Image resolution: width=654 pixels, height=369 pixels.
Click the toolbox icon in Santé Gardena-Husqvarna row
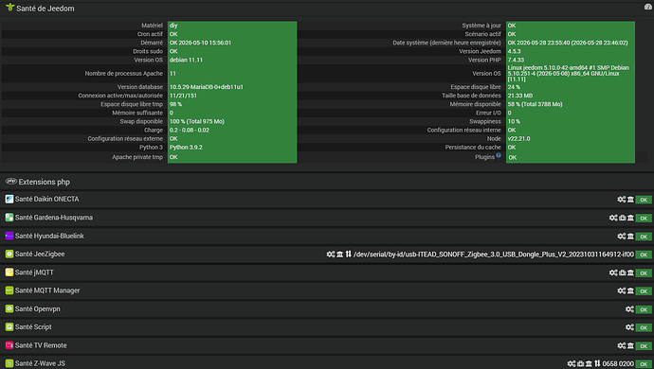623,218
